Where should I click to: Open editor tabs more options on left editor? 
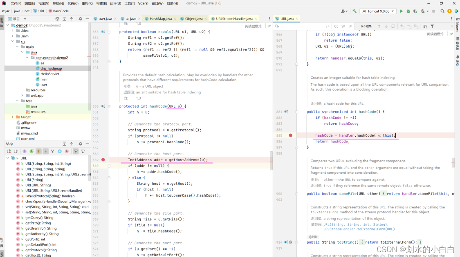coord(269,19)
